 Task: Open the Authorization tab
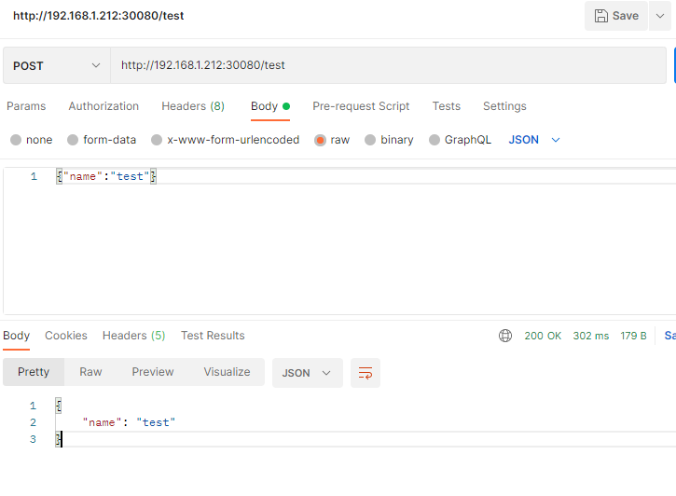click(x=103, y=106)
